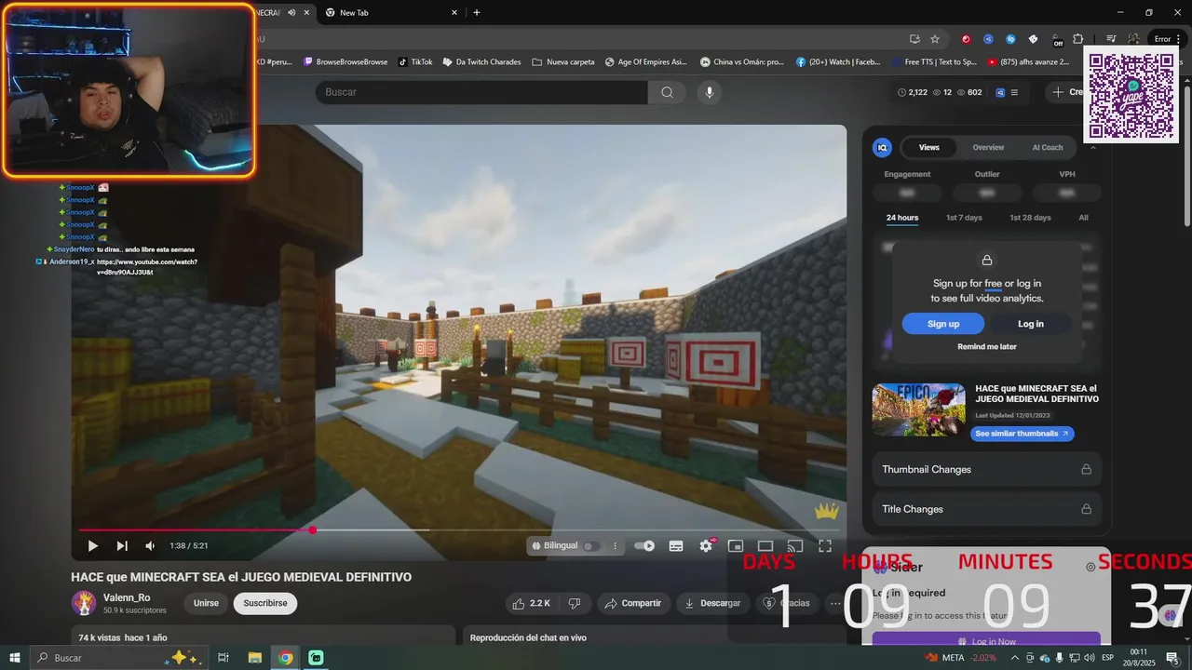Like the video (2.2 K)
The height and width of the screenshot is (670, 1192).
point(531,603)
